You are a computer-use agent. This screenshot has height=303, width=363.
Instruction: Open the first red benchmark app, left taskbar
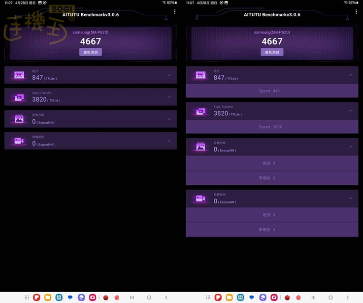(106, 298)
